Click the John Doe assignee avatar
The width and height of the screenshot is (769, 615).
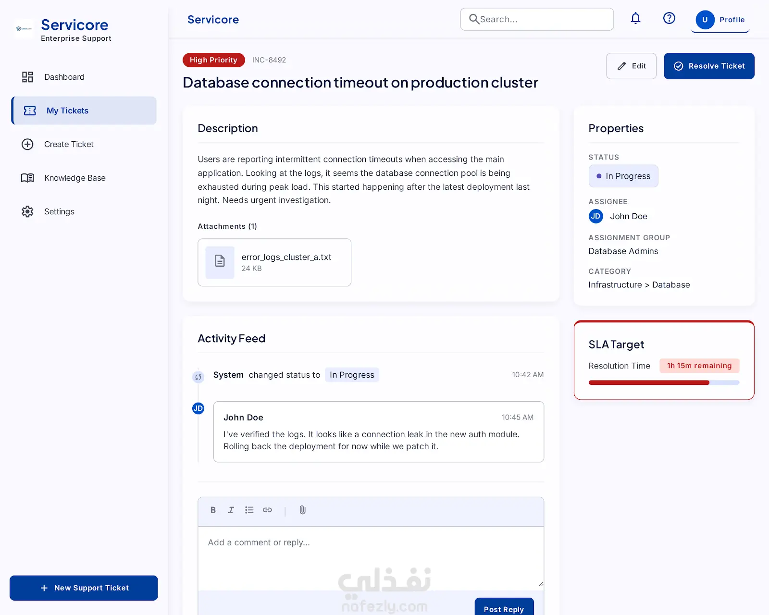595,216
